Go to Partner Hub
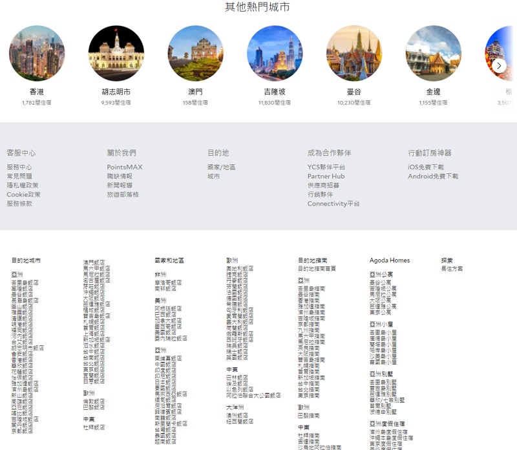The height and width of the screenshot is (450, 517). 326,176
